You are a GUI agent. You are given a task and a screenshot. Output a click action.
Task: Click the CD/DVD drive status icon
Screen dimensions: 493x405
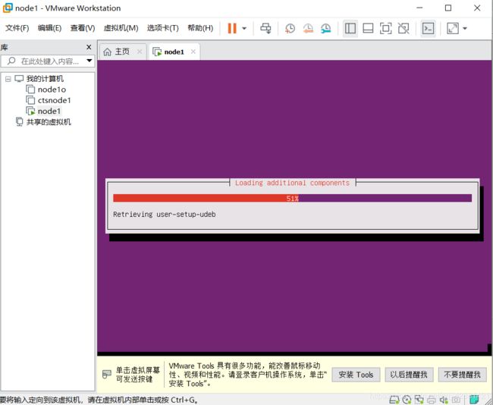coord(407,400)
